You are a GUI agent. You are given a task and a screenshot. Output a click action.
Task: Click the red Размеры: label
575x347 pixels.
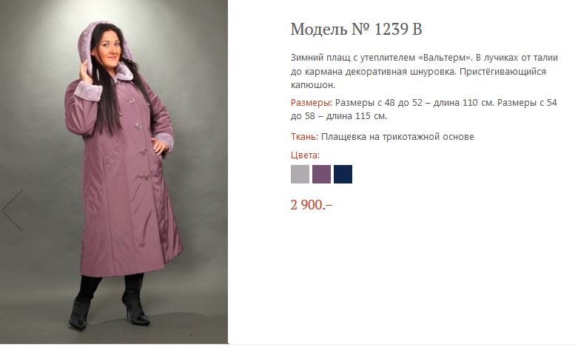[x=312, y=103]
